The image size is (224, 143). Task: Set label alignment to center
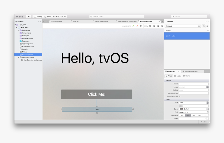pyautogui.click(x=188, y=115)
